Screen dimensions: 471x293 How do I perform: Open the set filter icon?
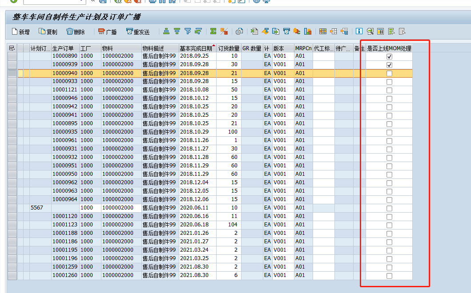point(187,31)
